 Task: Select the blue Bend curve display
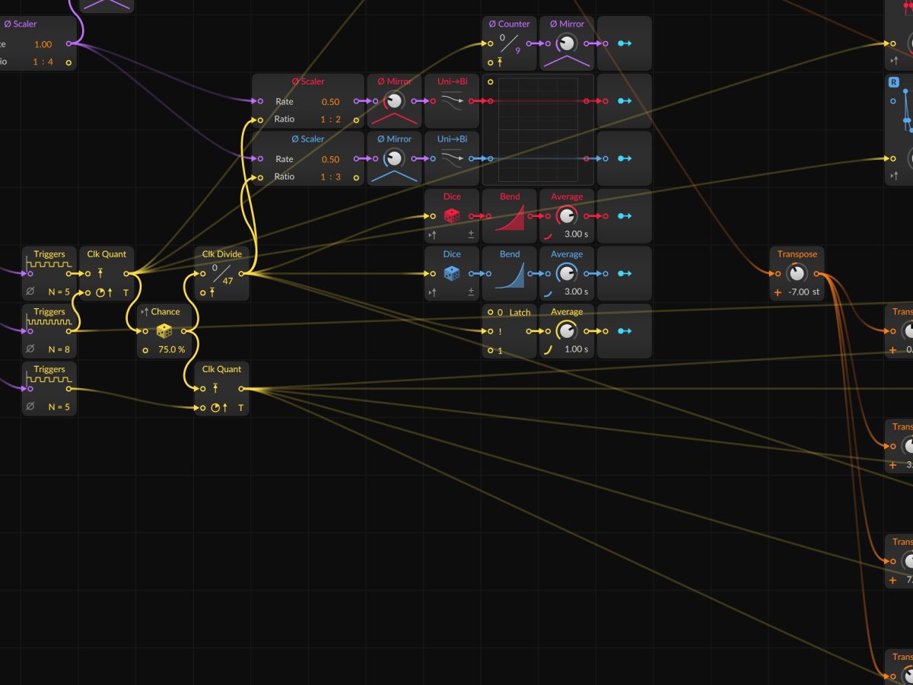tap(510, 275)
